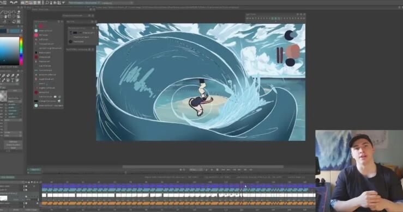The image size is (403, 212).
Task: Switch to the Timeline palette tab
Action: [8, 177]
